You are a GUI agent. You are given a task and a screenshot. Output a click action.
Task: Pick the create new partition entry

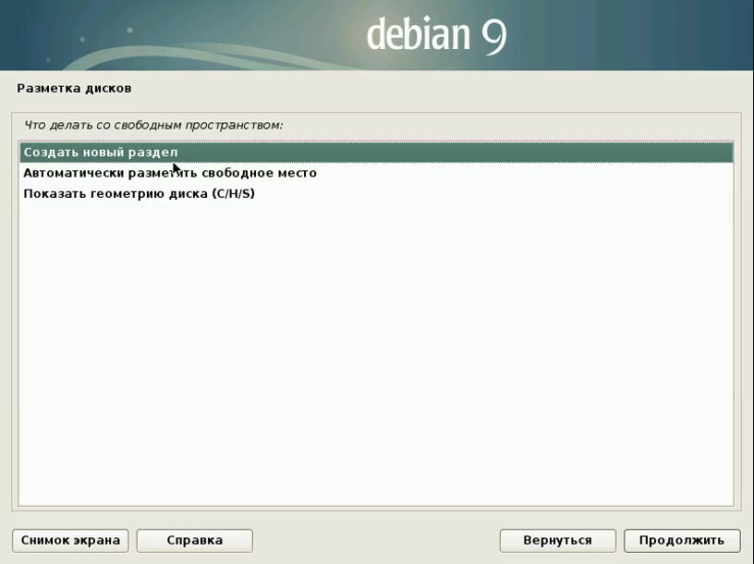point(101,152)
